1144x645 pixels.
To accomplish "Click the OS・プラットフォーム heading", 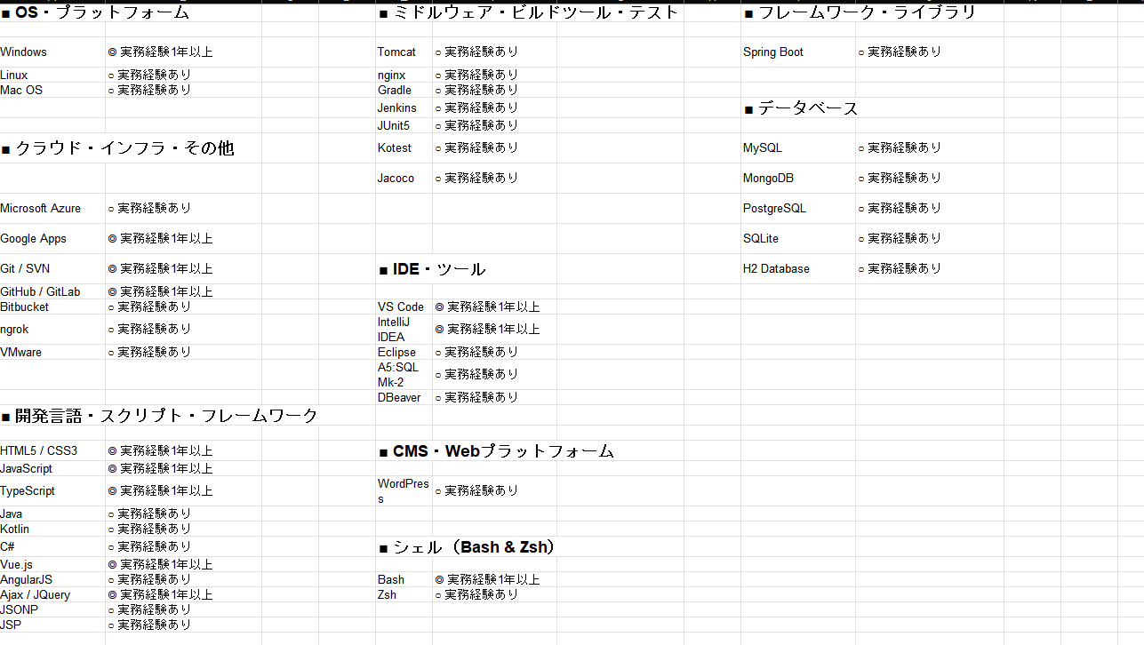I will 95,12.
